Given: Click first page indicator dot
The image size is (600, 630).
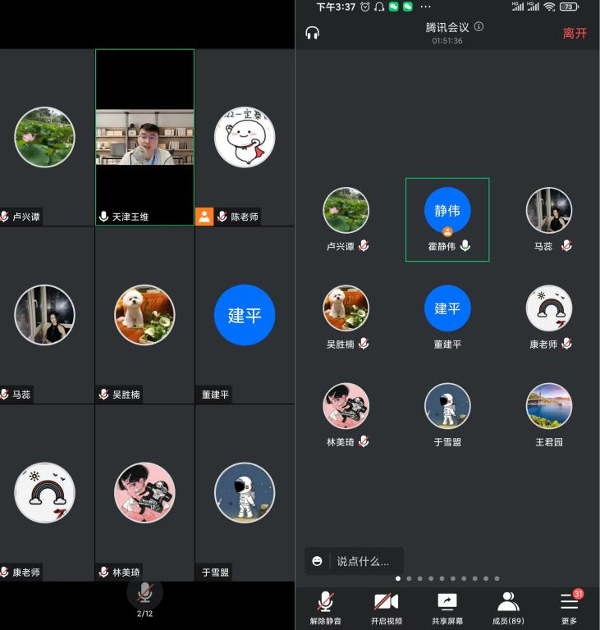Looking at the screenshot, I should [x=398, y=578].
